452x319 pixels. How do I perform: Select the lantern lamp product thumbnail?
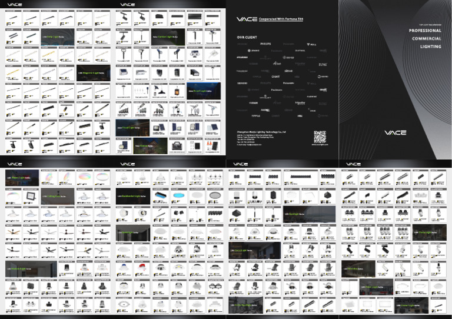coord(177,91)
